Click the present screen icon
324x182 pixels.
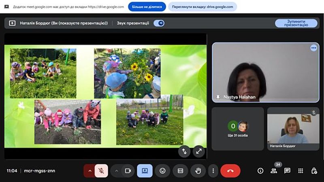[145, 171]
